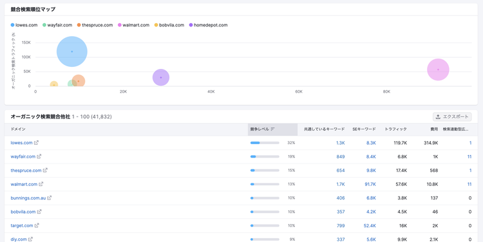The height and width of the screenshot is (242, 483).
Task: Select lowes.com cost value 314.9K
Action: click(x=431, y=143)
